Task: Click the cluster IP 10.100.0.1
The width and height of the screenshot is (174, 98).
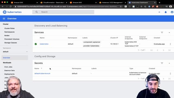Action: [x=114, y=44]
